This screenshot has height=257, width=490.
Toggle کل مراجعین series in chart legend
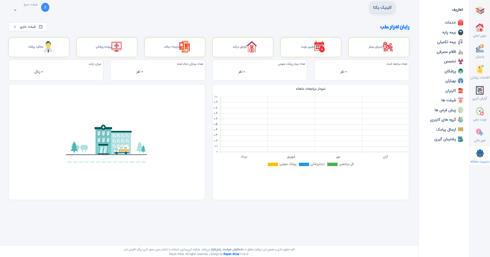click(340, 164)
